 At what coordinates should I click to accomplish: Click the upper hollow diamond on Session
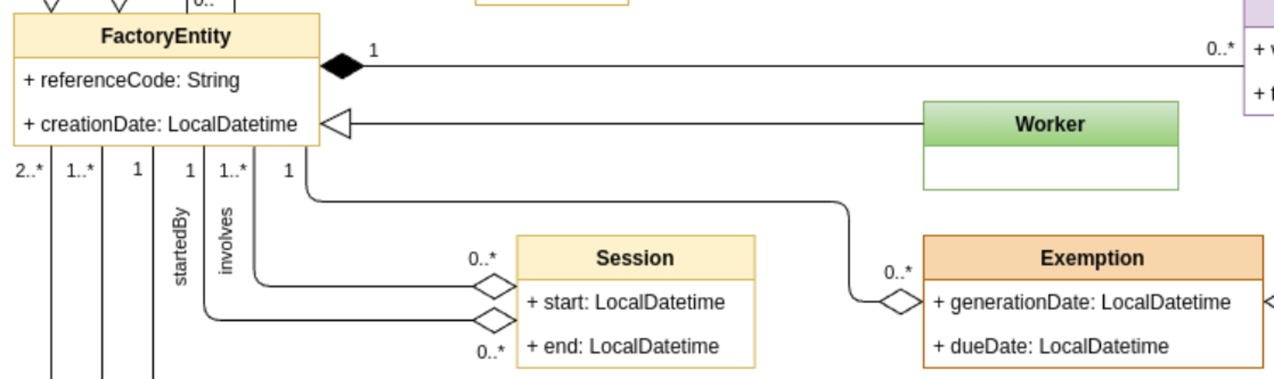click(x=494, y=286)
